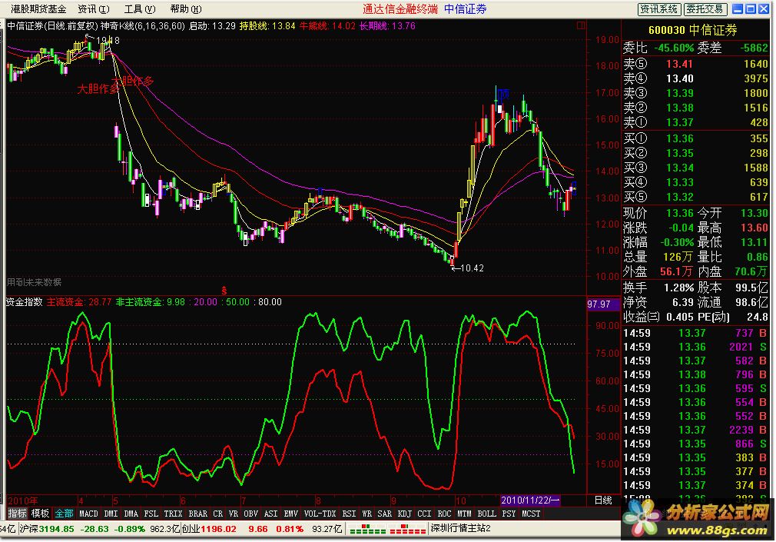The height and width of the screenshot is (542, 776).
Task: Open the 工具(V) menu
Action: click(x=140, y=9)
